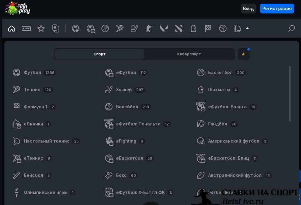The height and width of the screenshot is (205, 301).
Task: Switch to the Киберспорт tab
Action: (189, 54)
